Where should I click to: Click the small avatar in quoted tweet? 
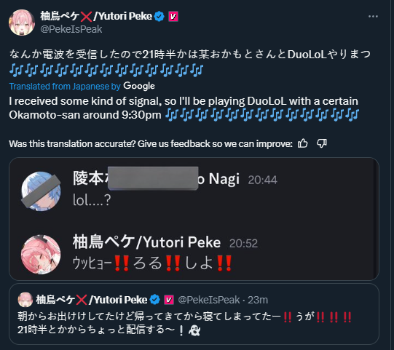click(x=25, y=300)
